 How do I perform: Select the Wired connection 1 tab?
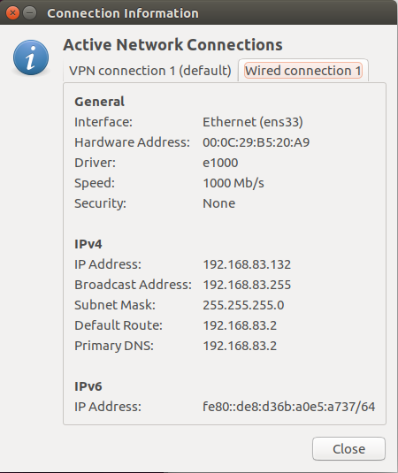coord(303,71)
